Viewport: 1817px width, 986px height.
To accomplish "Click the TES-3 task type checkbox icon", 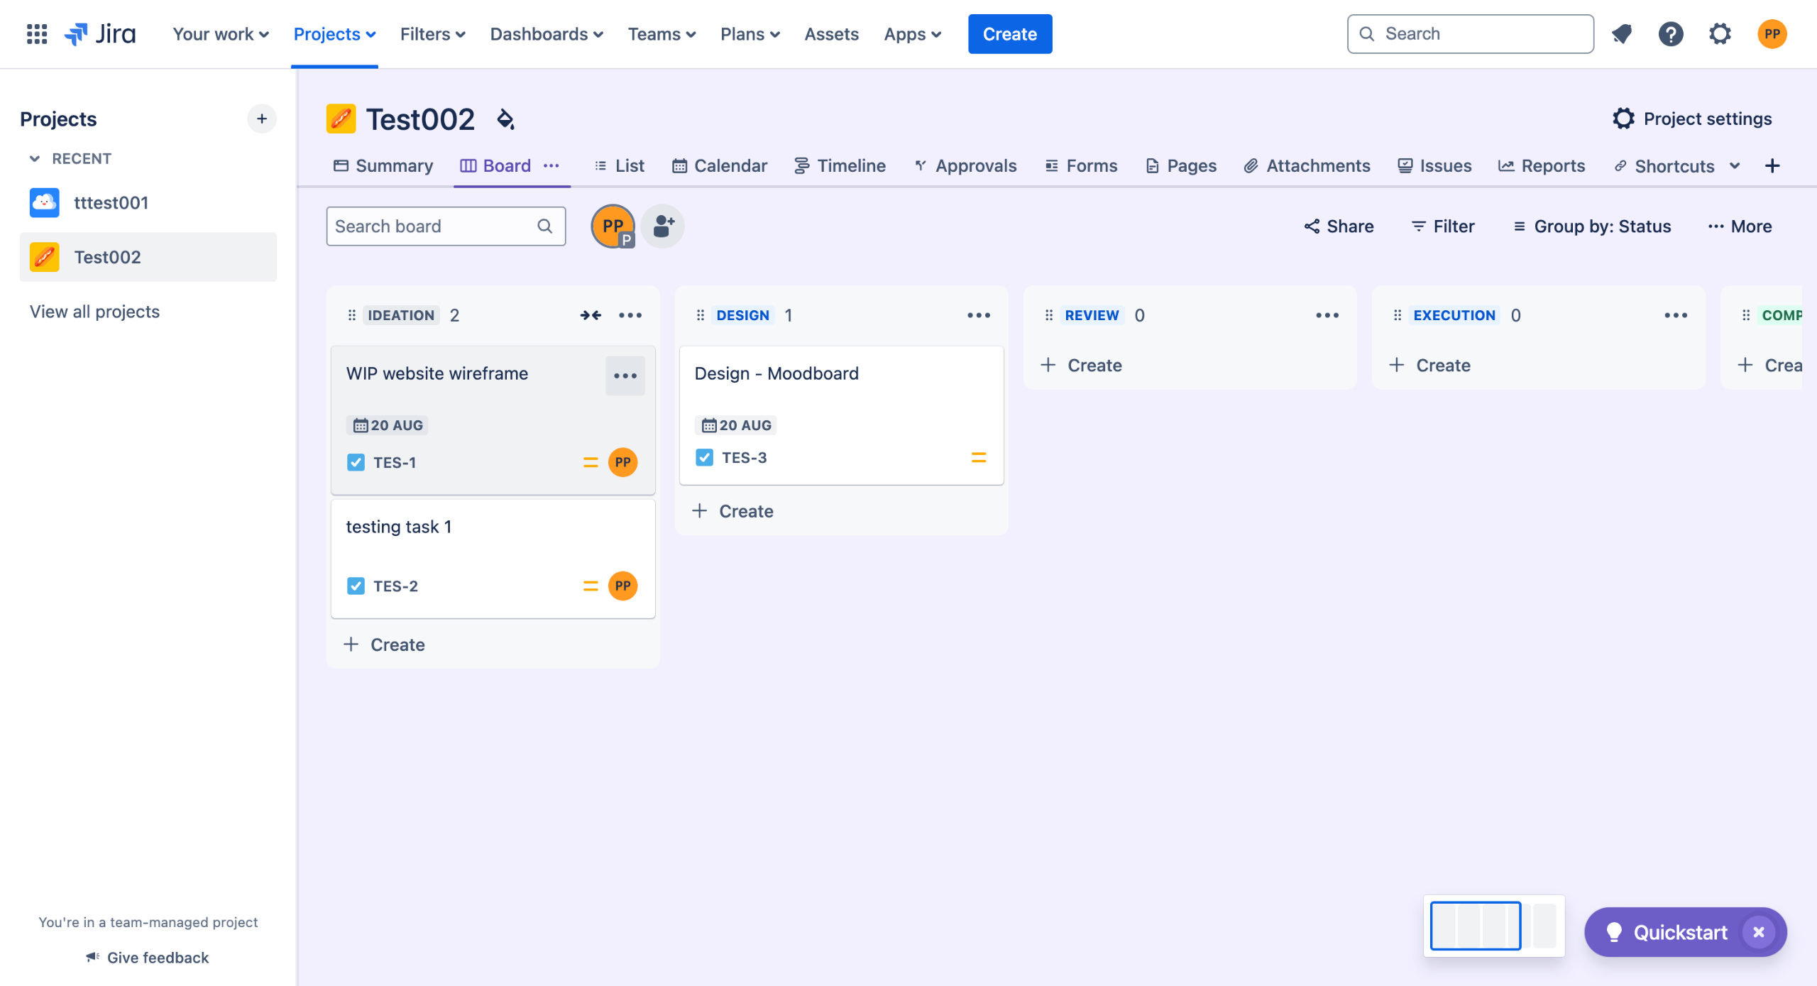I will (704, 457).
